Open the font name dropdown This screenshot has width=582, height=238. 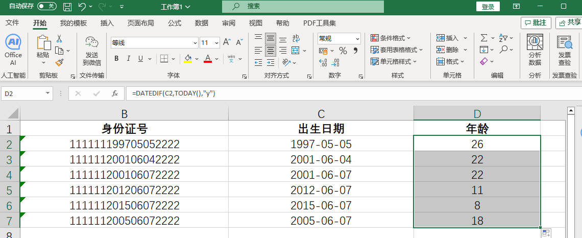point(195,43)
